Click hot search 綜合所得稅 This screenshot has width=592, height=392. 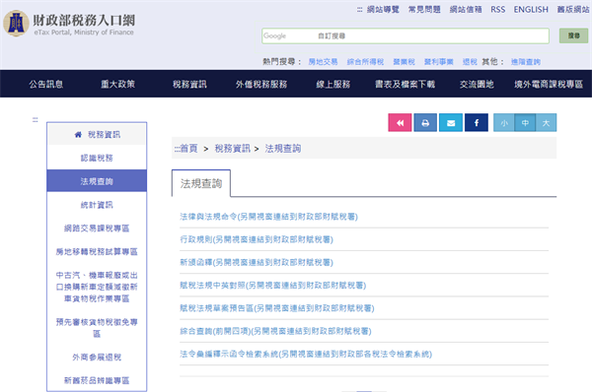(x=365, y=62)
